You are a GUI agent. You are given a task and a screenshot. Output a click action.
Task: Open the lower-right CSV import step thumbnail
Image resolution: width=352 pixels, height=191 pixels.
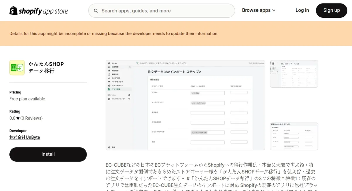point(294,136)
